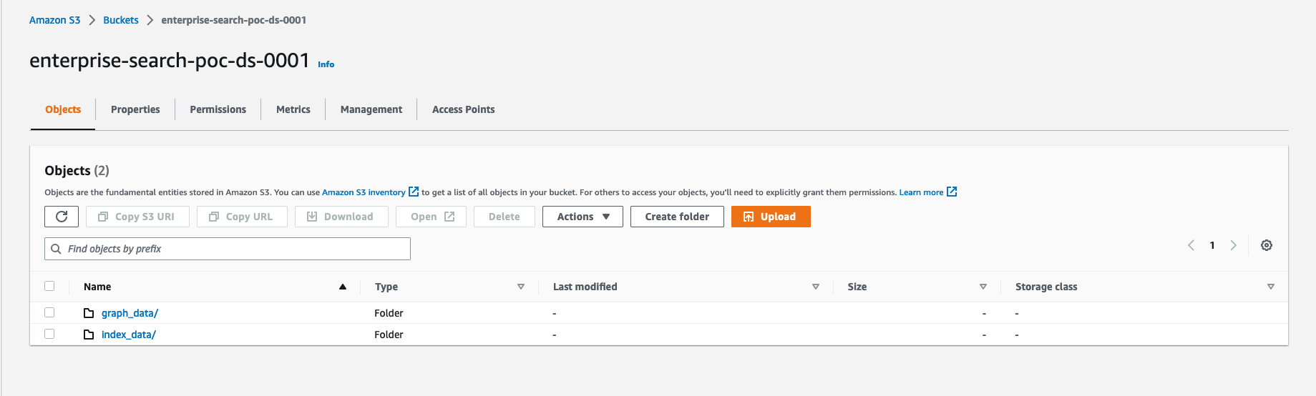Open the index_data/ folder link

point(129,335)
